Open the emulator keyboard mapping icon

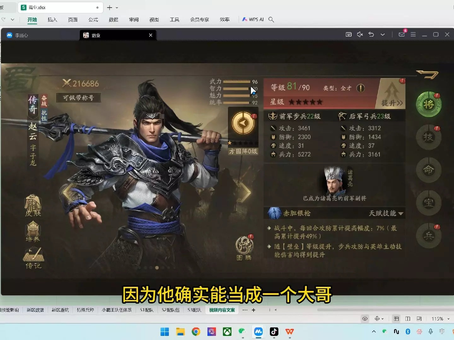(349, 35)
